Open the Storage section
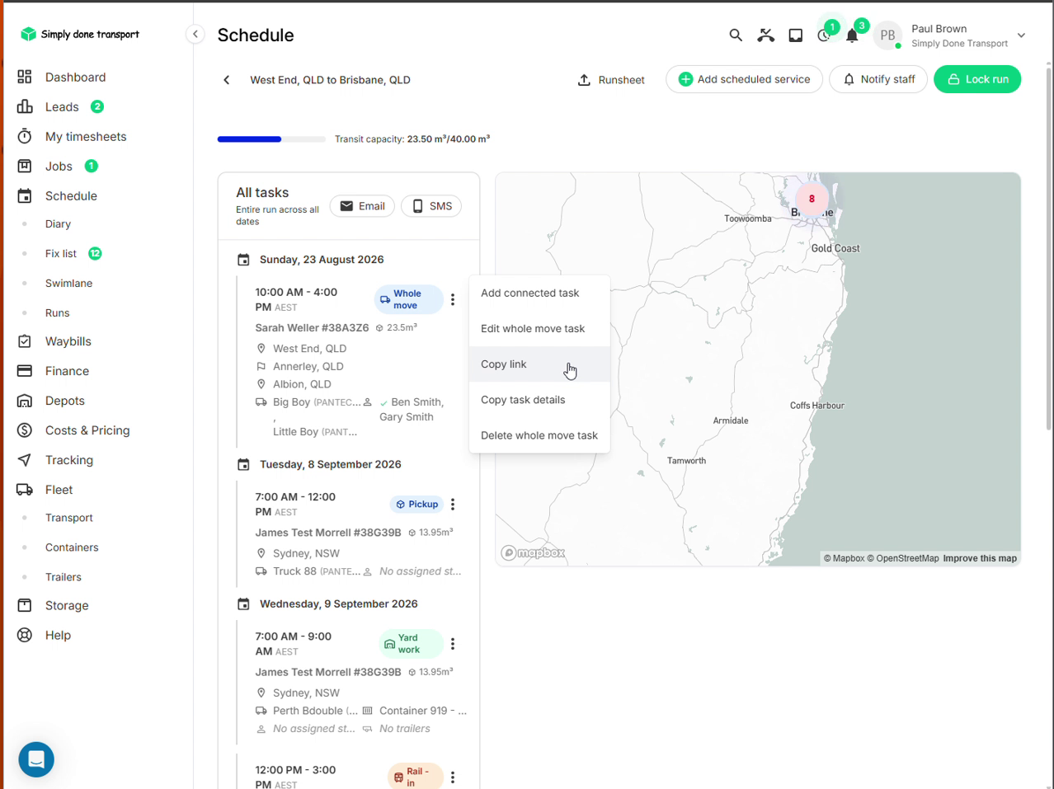This screenshot has height=789, width=1054. point(66,605)
